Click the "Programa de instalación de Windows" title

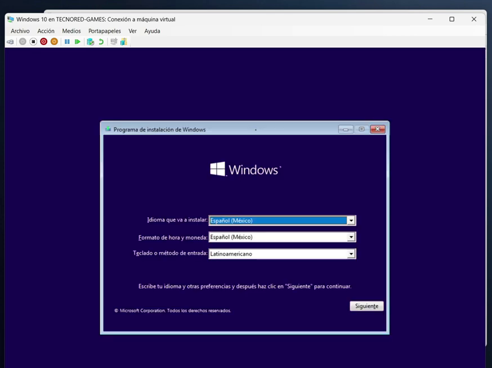point(159,129)
